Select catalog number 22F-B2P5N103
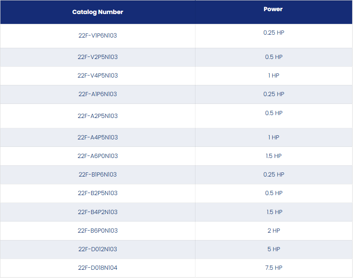 coord(97,193)
